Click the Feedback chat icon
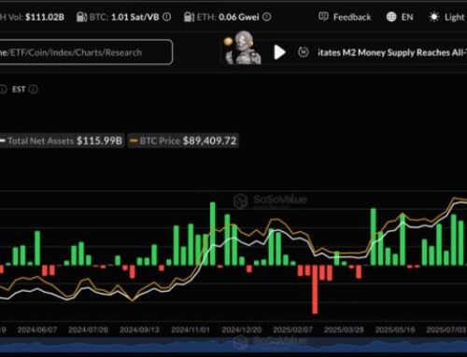The height and width of the screenshot is (357, 467). [x=323, y=17]
